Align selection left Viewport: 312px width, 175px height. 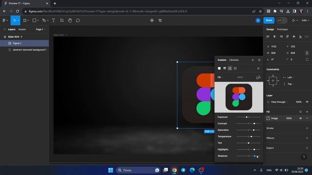[x=268, y=36]
